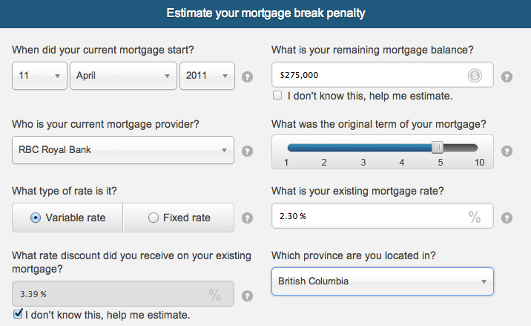
Task: Click help icon next to rate discount field
Action: click(247, 296)
